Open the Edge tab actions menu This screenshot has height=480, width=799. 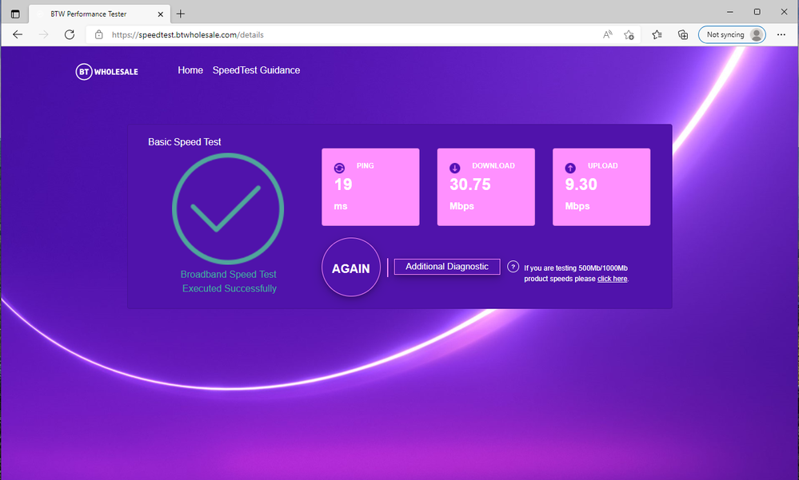point(15,14)
